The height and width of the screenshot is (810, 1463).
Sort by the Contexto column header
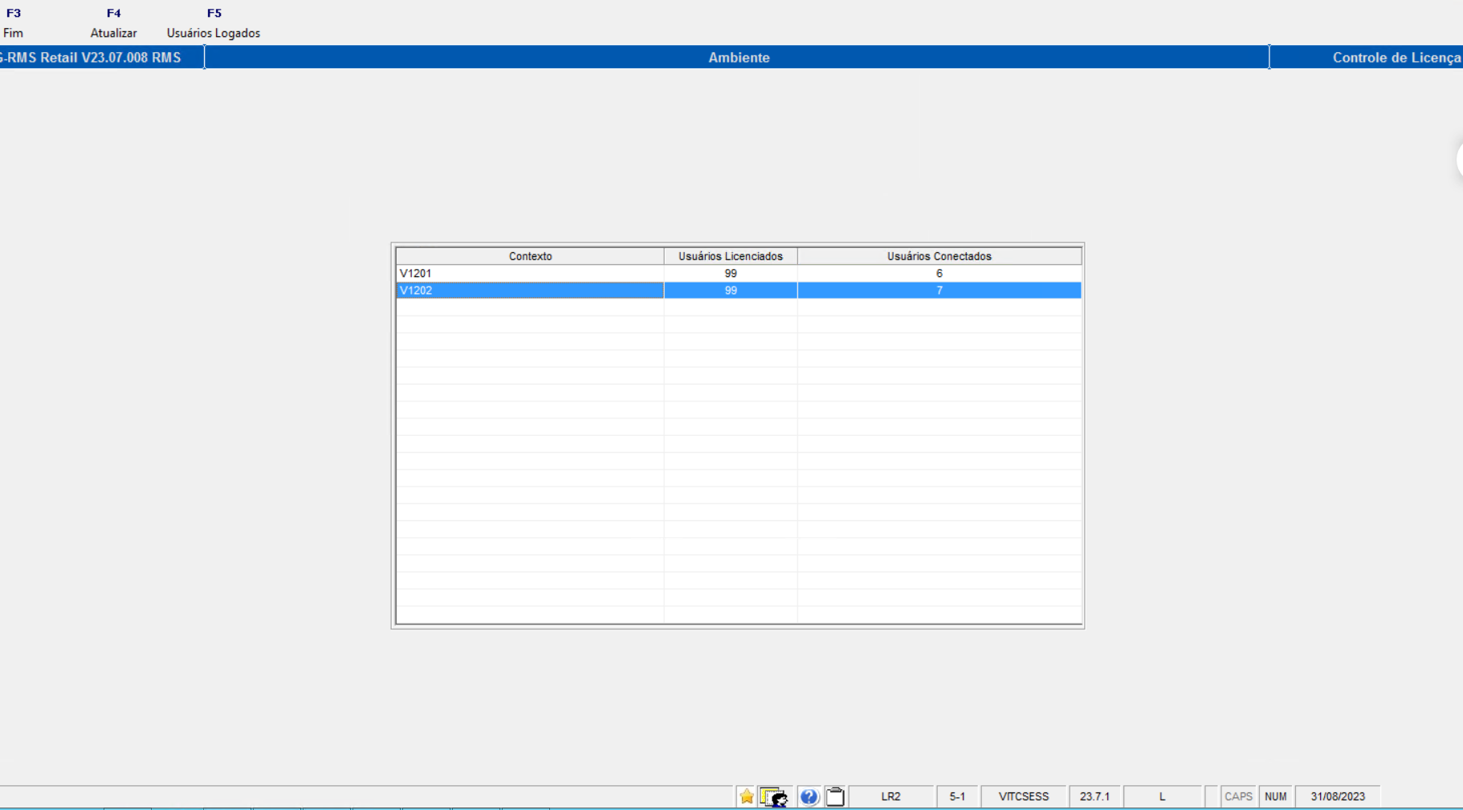[x=530, y=256]
